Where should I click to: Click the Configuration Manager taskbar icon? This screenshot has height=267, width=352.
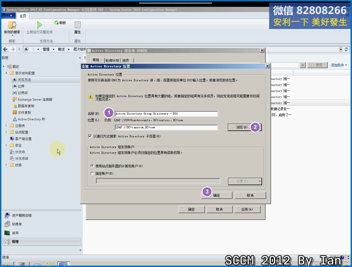(x=63, y=265)
